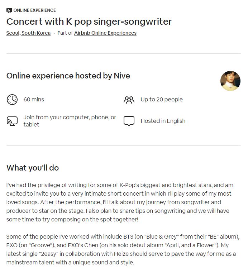
Task: Open the Airbnb Online Experiences link
Action: click(105, 33)
